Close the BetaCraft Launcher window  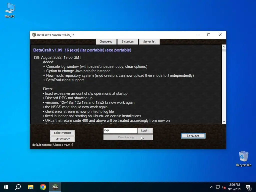(x=220, y=35)
